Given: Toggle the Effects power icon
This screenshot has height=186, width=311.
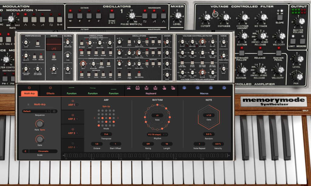Looking at the screenshot, I should point(50,88).
